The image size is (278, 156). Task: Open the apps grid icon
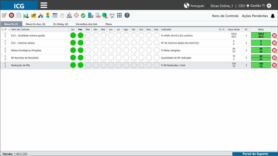119,15
